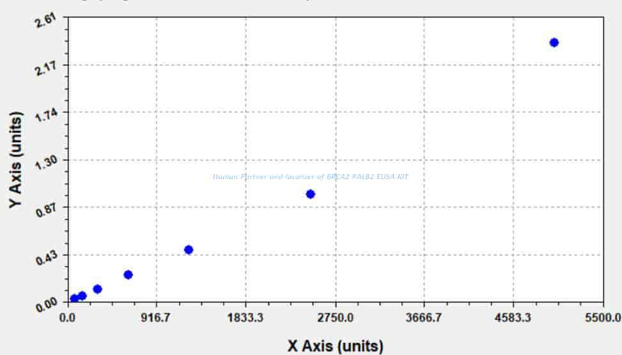Click the x-axis label '2750.0'
The width and height of the screenshot is (622, 355).
[336, 318]
